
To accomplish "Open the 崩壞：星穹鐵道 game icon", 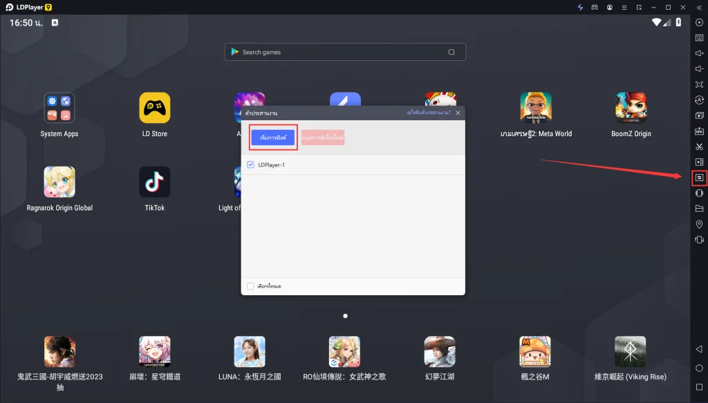I will [154, 352].
